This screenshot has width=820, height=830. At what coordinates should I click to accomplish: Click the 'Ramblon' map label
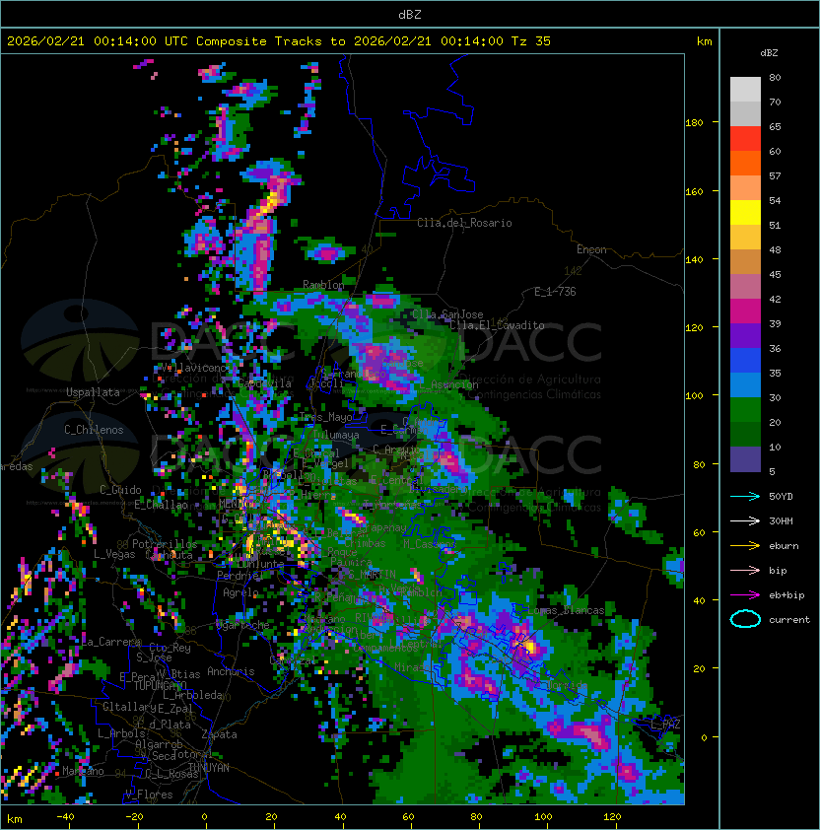(x=323, y=285)
